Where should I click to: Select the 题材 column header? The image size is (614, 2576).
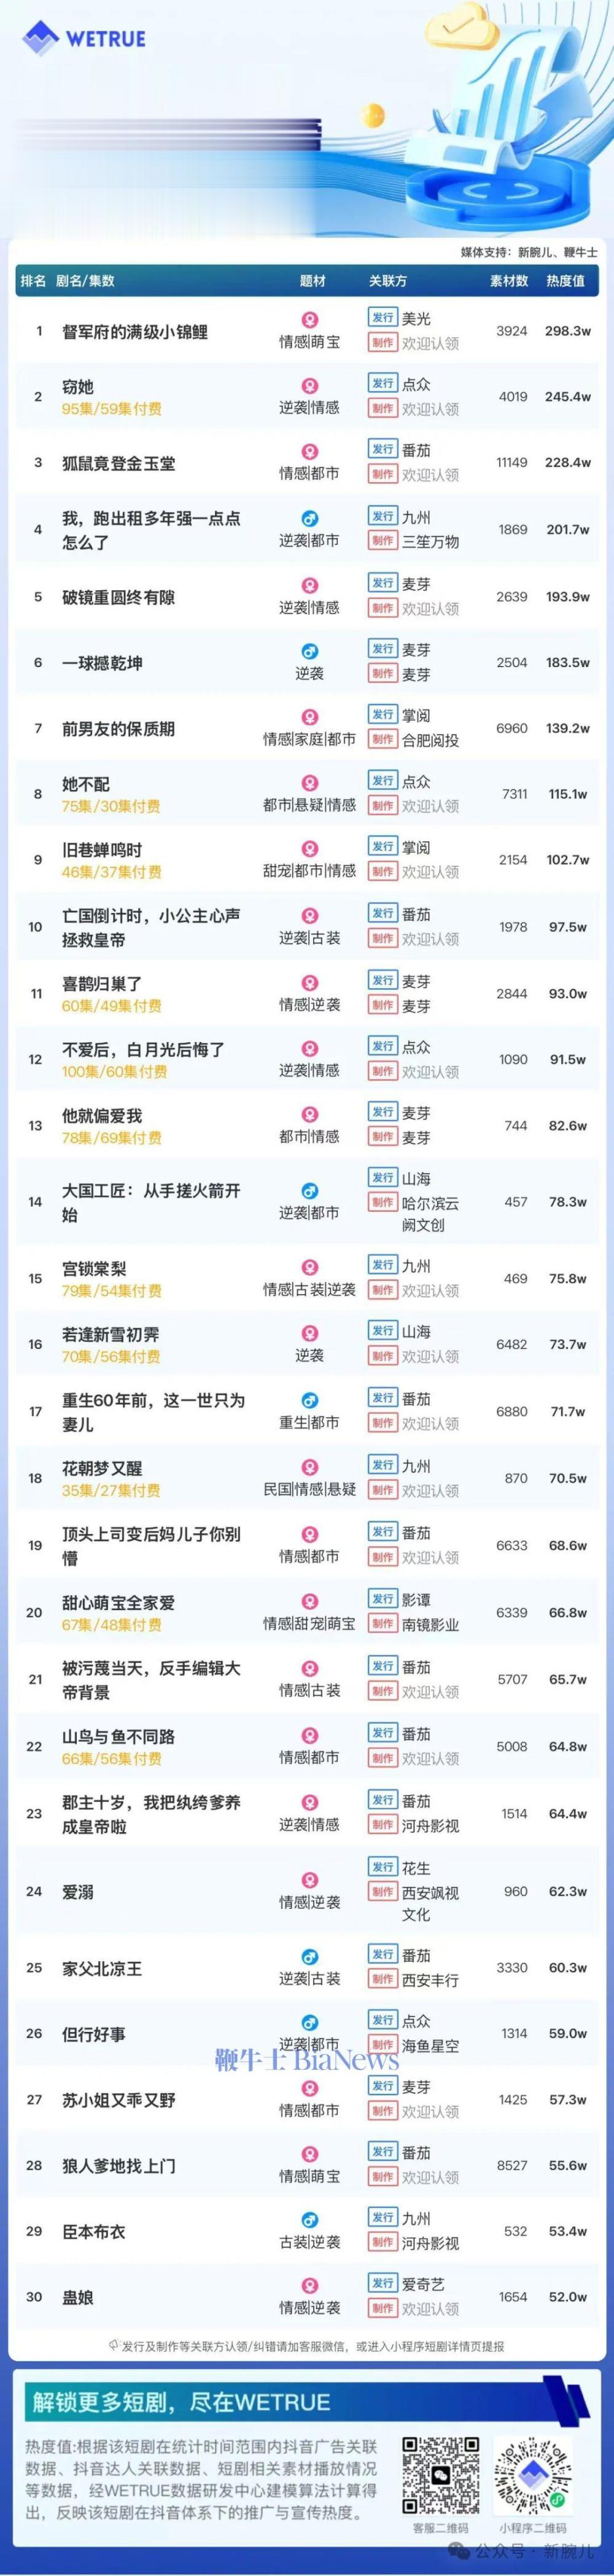pos(313,281)
